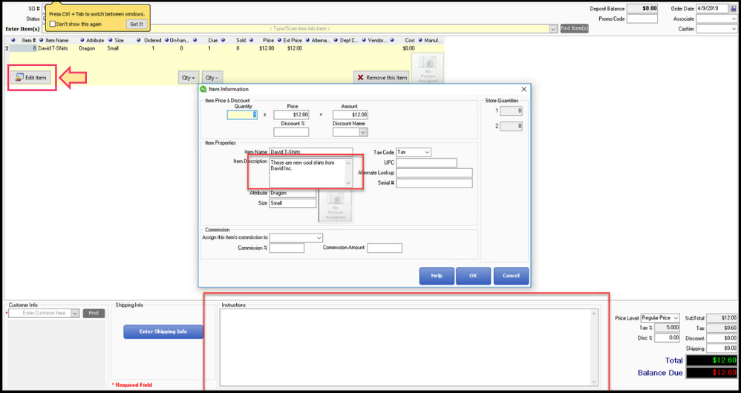Open the Tax Code dropdown
The height and width of the screenshot is (393, 741).
[426, 152]
